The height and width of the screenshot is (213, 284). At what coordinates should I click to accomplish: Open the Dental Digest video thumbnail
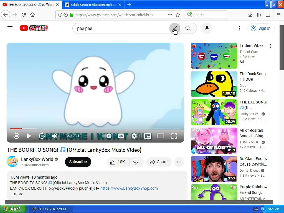click(214, 169)
